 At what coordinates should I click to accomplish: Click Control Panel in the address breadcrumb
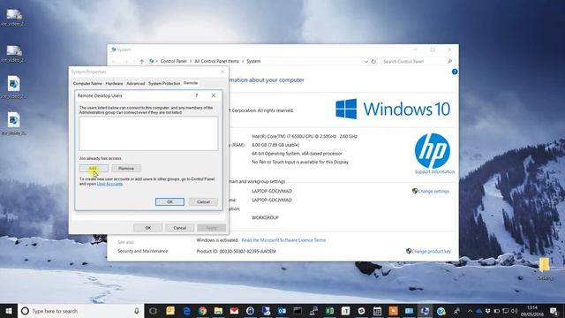point(173,61)
